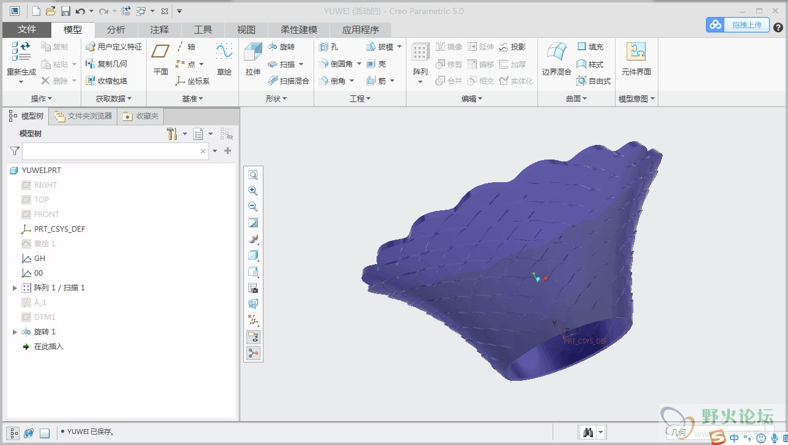Switch to the 分析 ribbon tab
This screenshot has width=788, height=445.
pyautogui.click(x=116, y=29)
